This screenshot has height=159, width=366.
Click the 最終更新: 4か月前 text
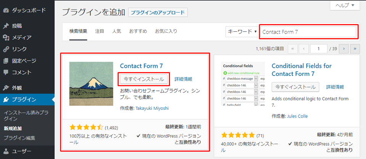coord(335,135)
